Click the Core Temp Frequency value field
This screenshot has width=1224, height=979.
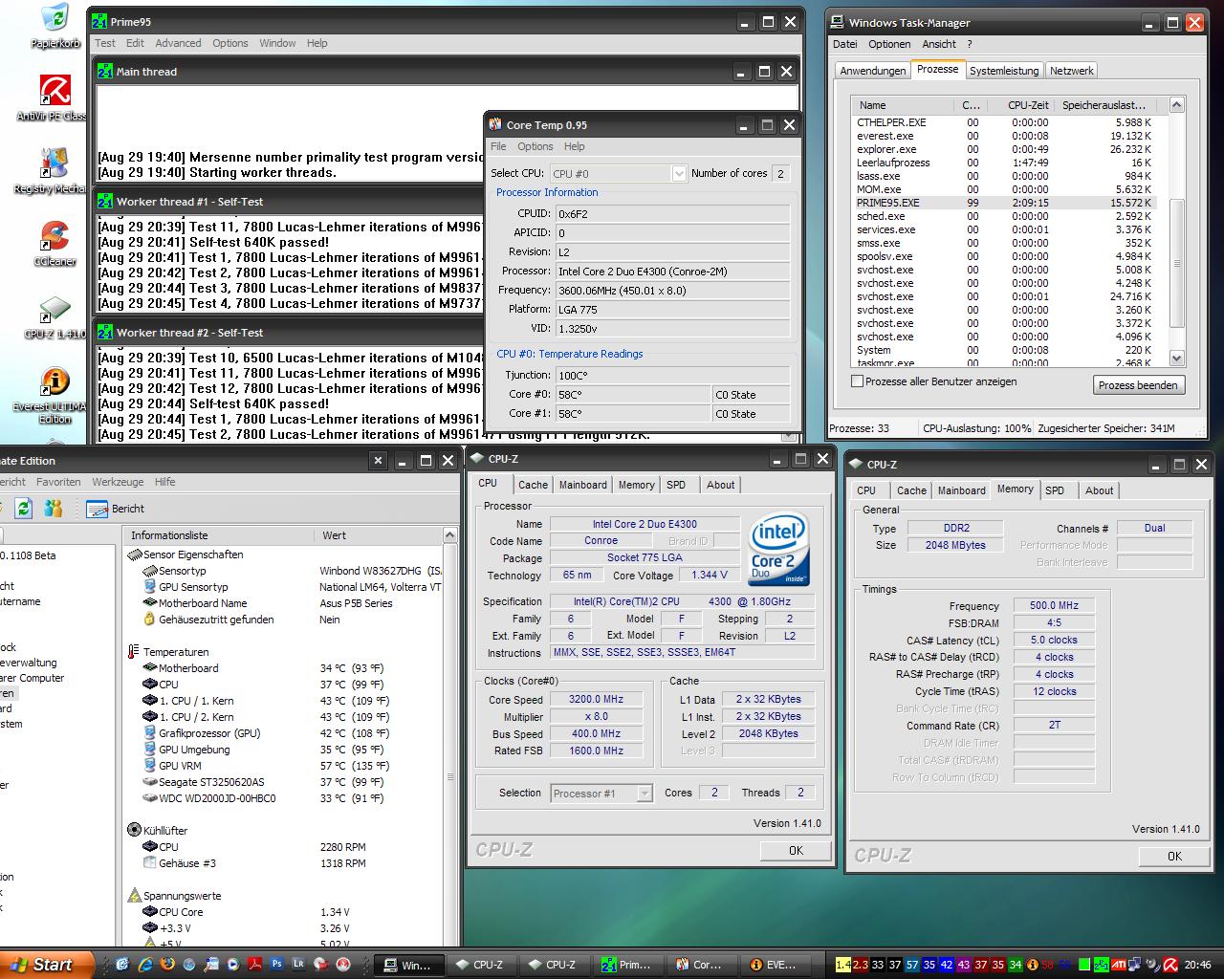(x=673, y=291)
